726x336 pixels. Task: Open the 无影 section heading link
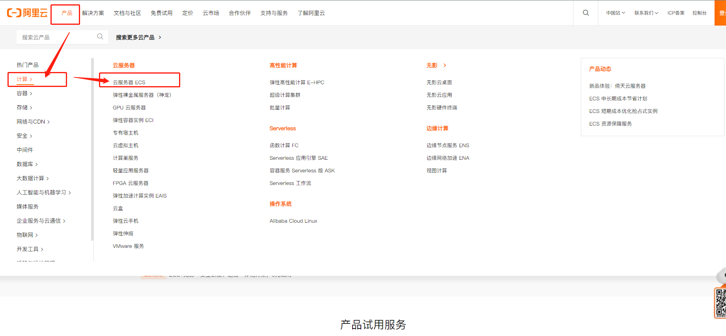pyautogui.click(x=436, y=65)
